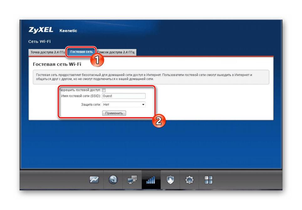Image resolution: width=302 pixels, height=210 pixels.
Task: Click the Гостевая сеть Wi-Fi heading
Action: [x=57, y=64]
